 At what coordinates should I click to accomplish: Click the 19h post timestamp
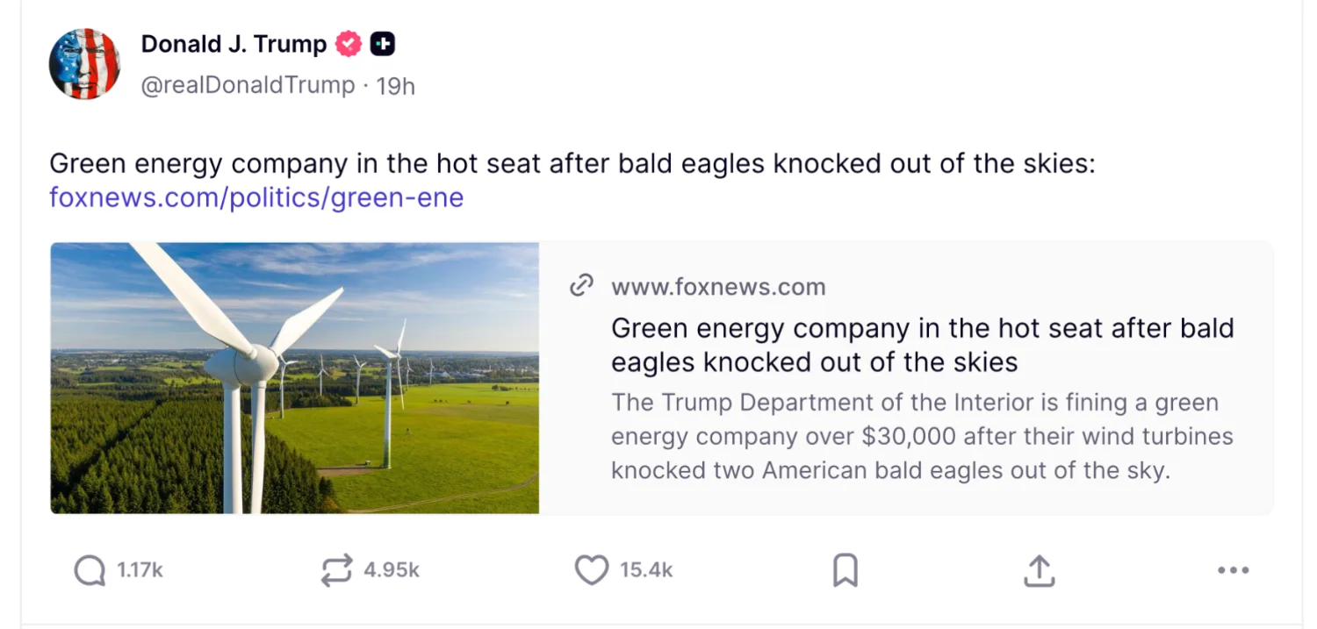[x=395, y=86]
